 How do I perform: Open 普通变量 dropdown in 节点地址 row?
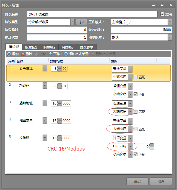pyautogui.click(x=130, y=69)
